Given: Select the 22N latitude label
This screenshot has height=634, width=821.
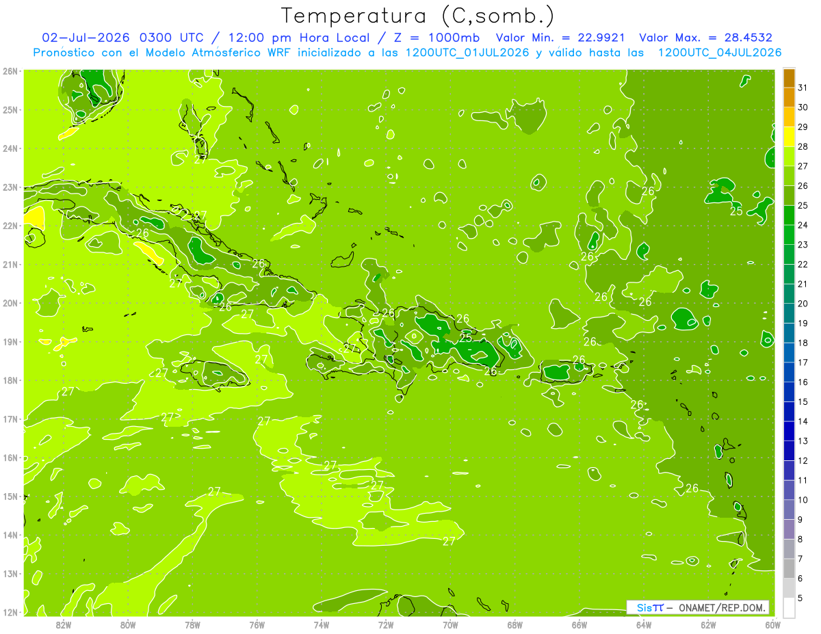Looking at the screenshot, I should pyautogui.click(x=10, y=226).
